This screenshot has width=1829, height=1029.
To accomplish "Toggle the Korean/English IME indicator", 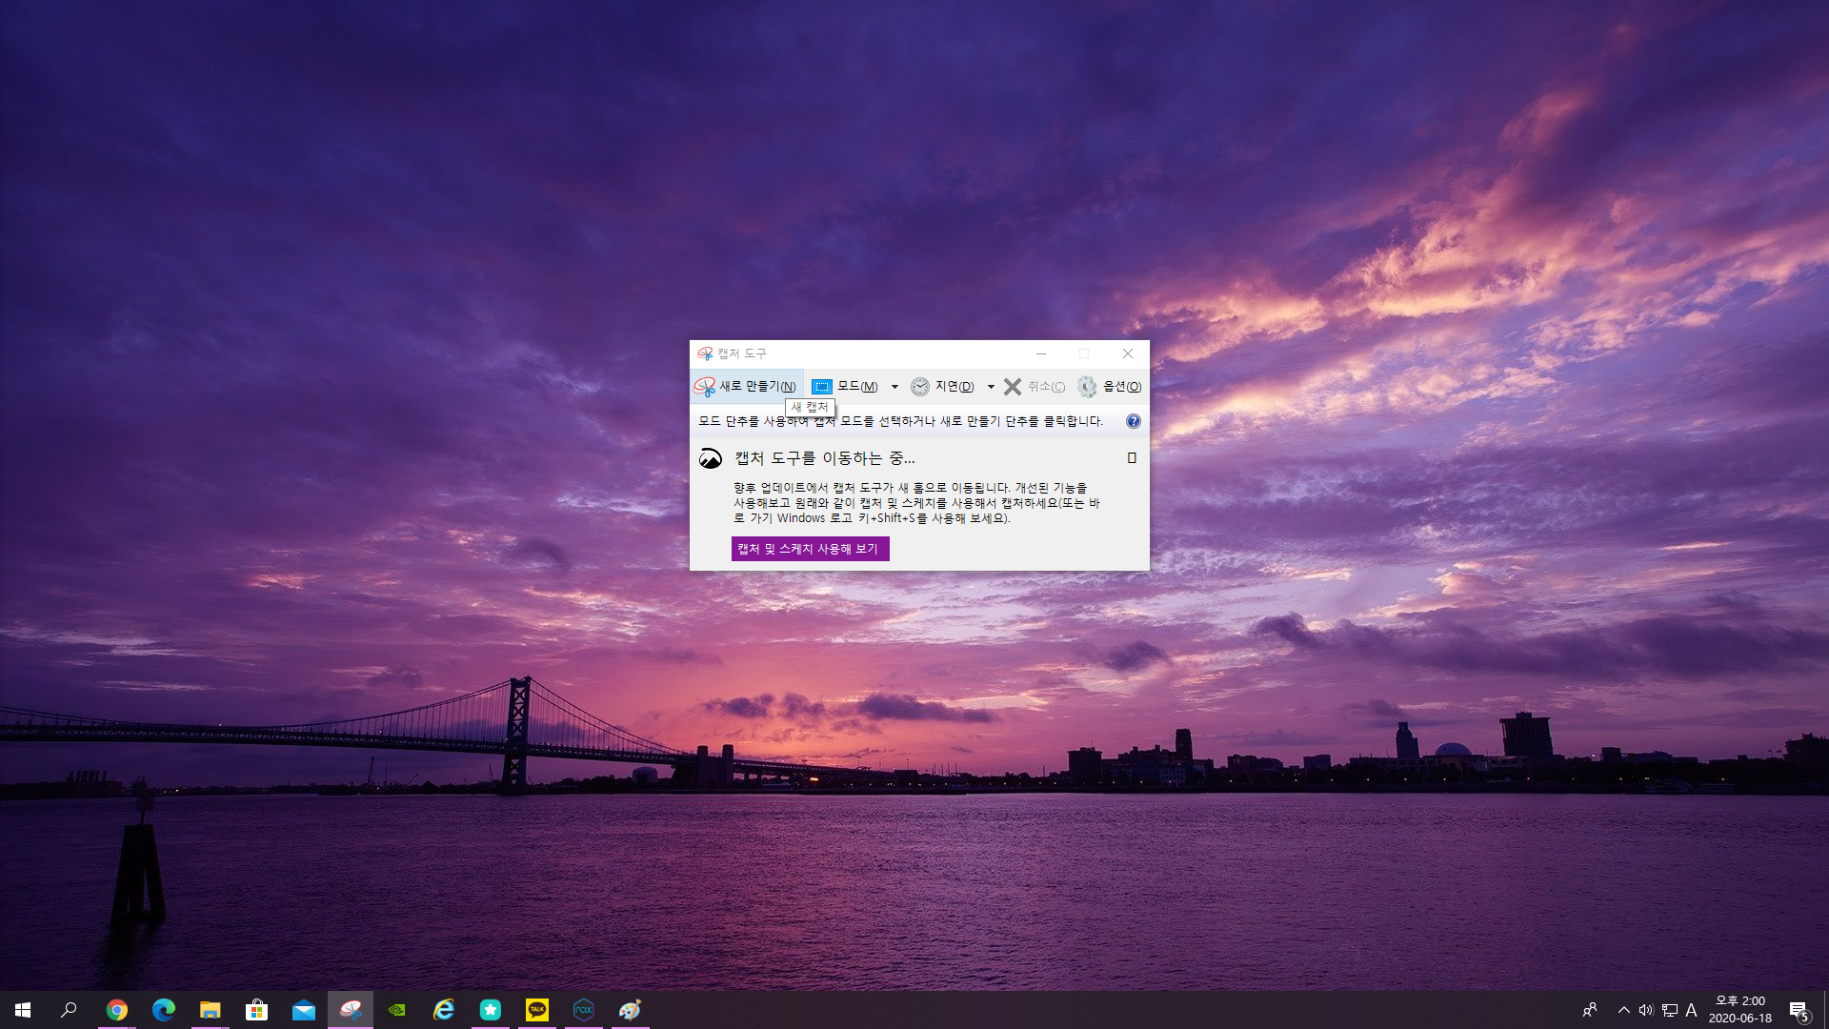I will pyautogui.click(x=1691, y=1010).
